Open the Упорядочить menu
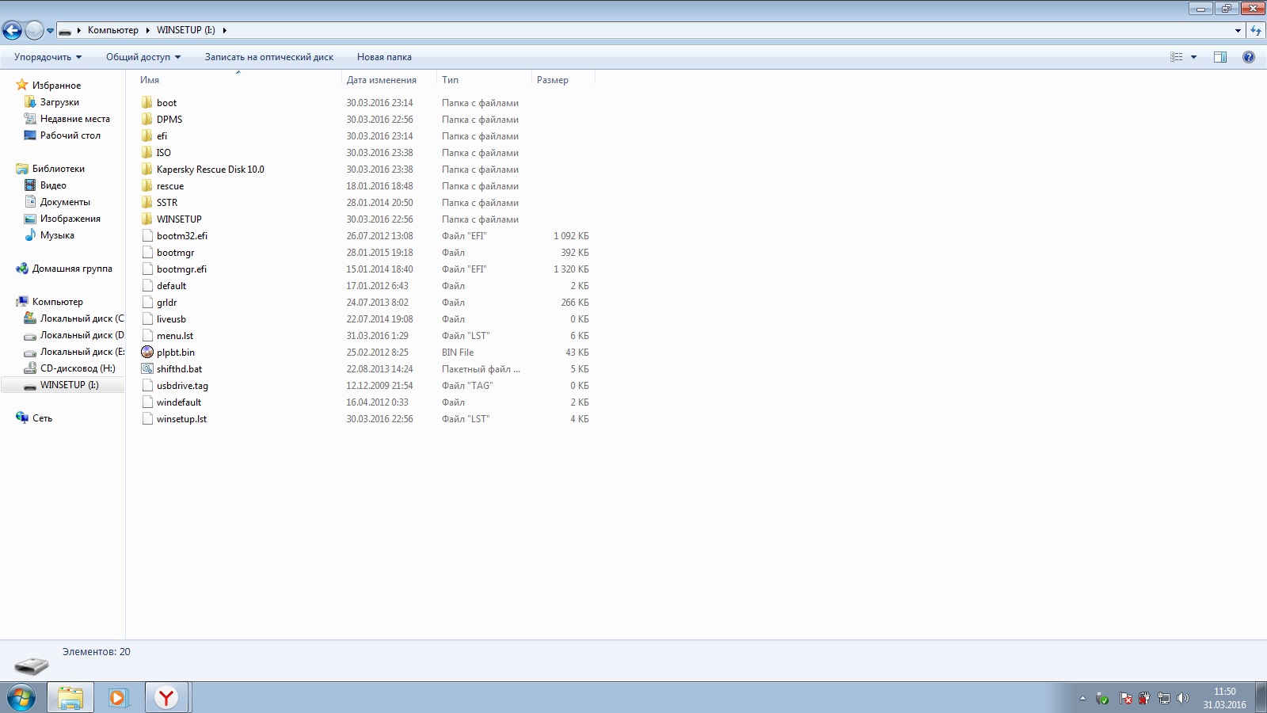This screenshot has height=713, width=1267. tap(48, 57)
